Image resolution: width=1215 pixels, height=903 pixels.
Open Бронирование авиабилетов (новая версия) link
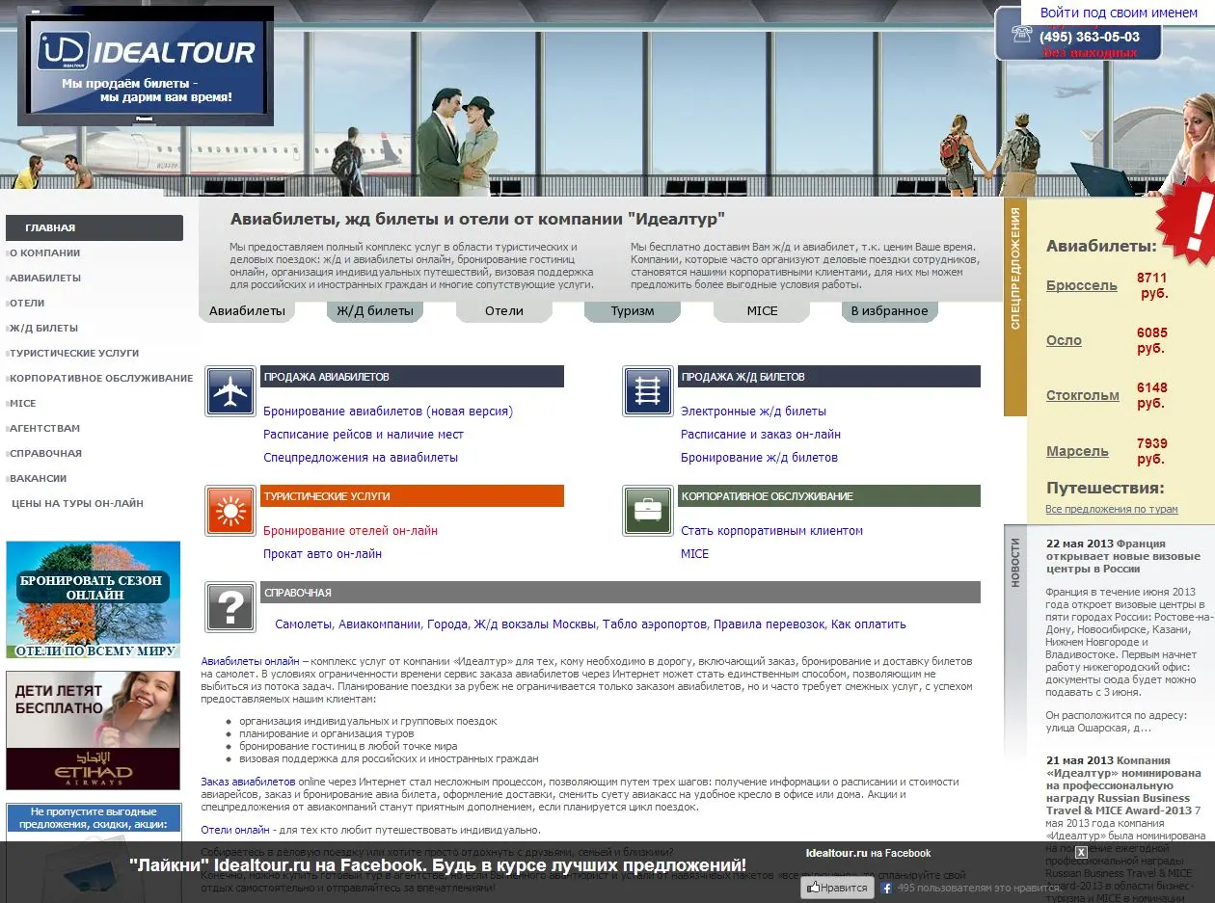pos(388,412)
